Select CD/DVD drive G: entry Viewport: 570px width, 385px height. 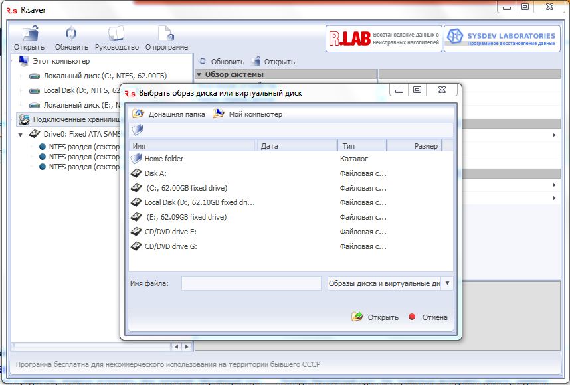click(291, 246)
